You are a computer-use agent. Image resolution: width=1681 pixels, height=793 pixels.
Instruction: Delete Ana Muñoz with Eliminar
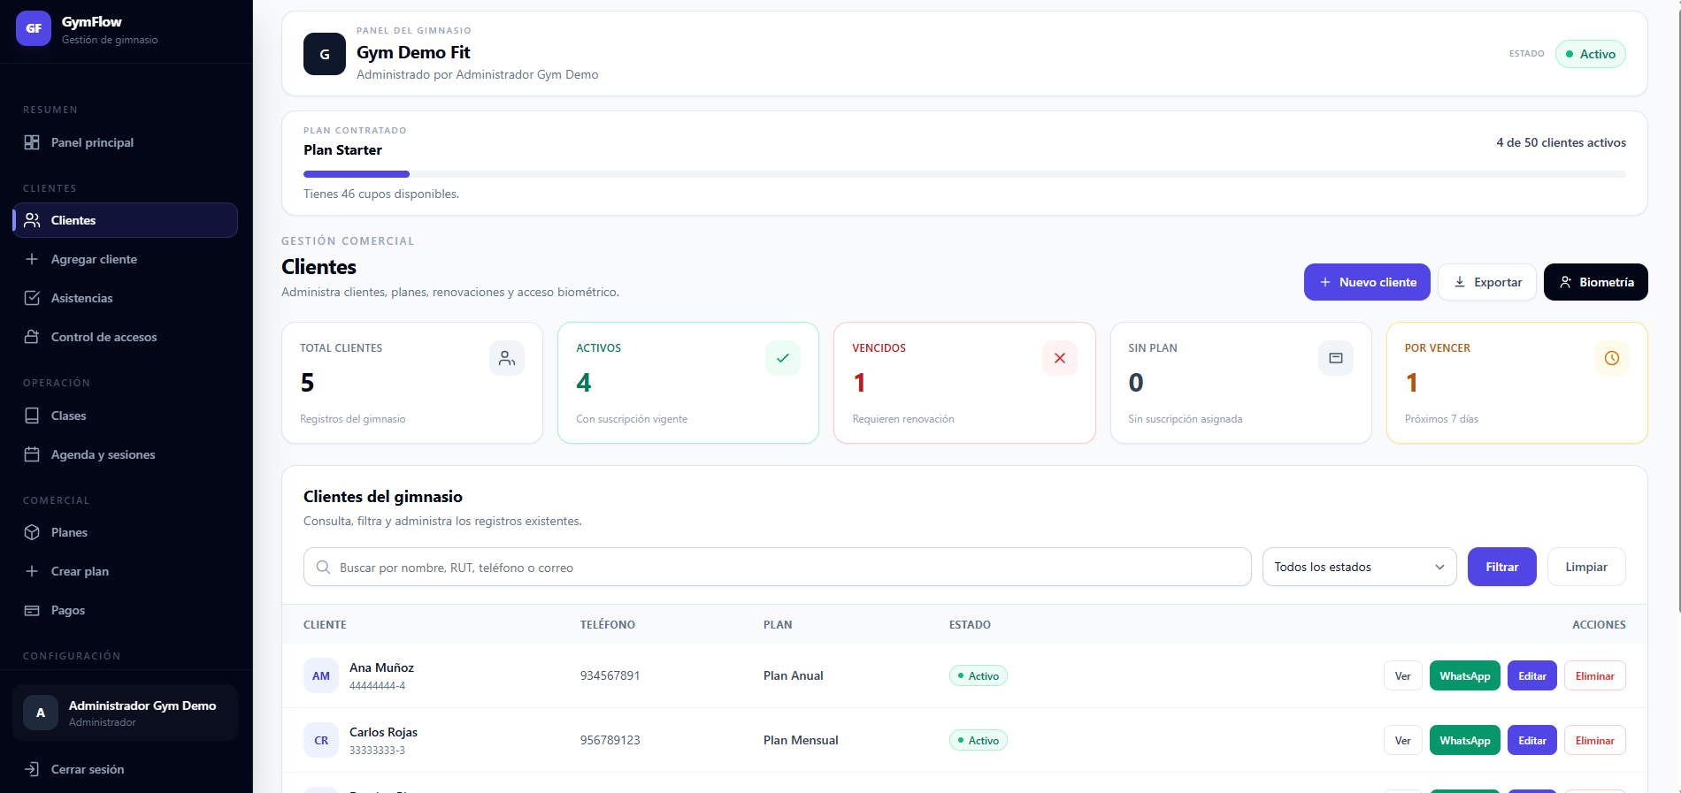pyautogui.click(x=1595, y=676)
